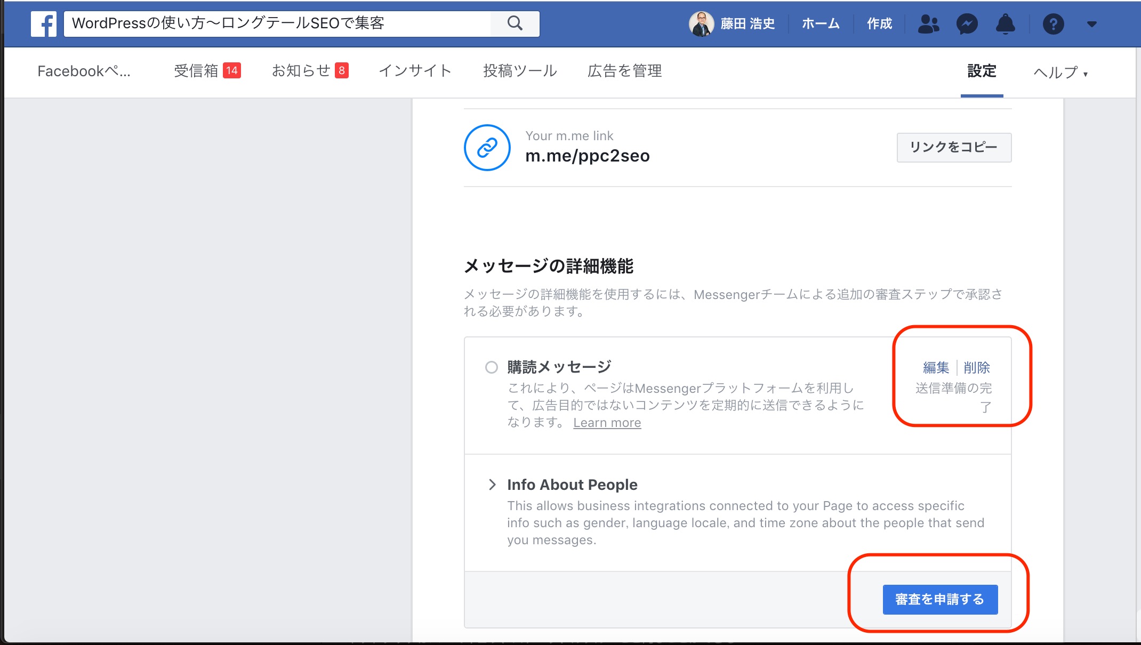Viewport: 1141px width, 645px height.
Task: Click the お知らせ badge showing 8
Action: (x=342, y=70)
